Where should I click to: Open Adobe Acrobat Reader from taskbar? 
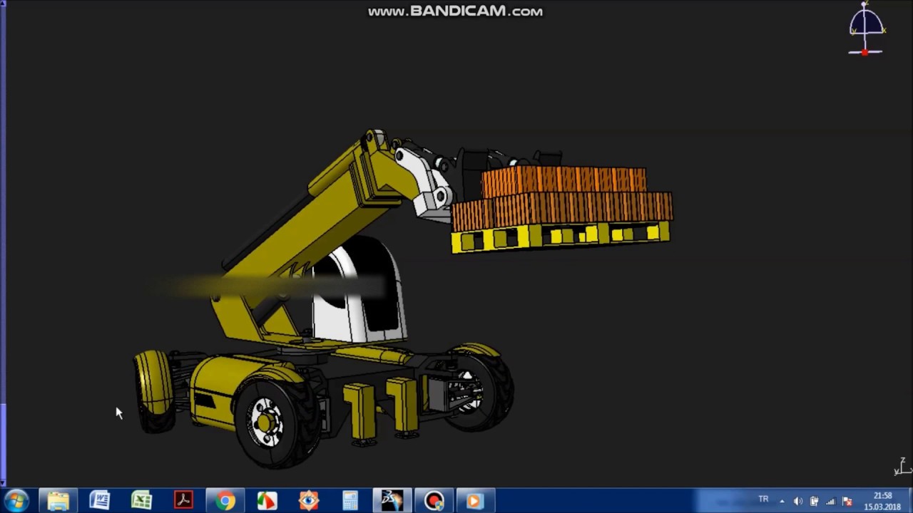[x=183, y=500]
